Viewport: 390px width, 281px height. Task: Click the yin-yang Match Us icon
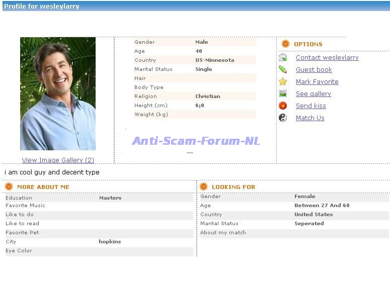(x=283, y=118)
